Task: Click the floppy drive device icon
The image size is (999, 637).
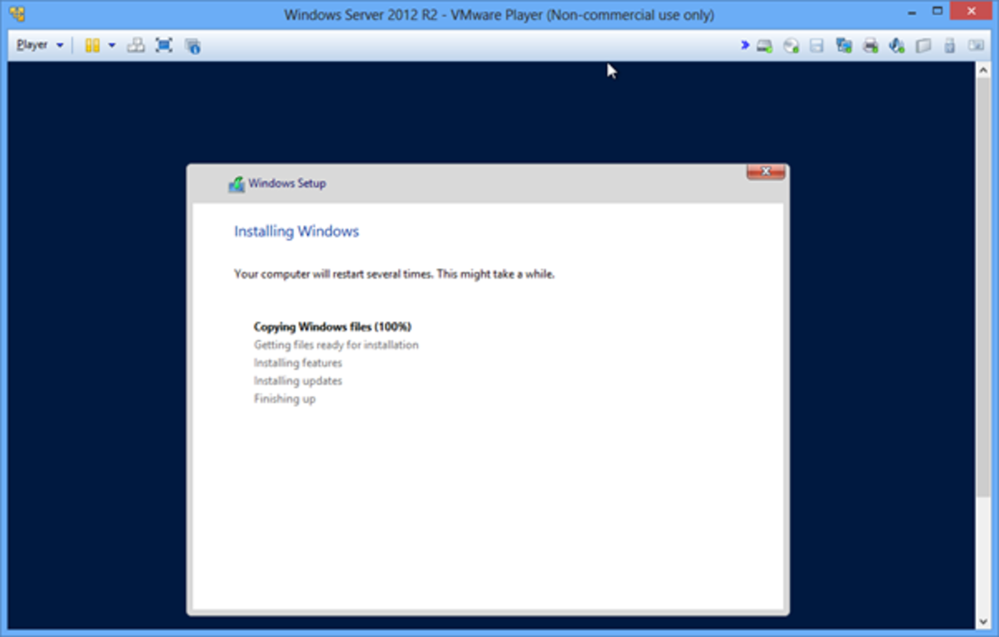Action: [816, 45]
